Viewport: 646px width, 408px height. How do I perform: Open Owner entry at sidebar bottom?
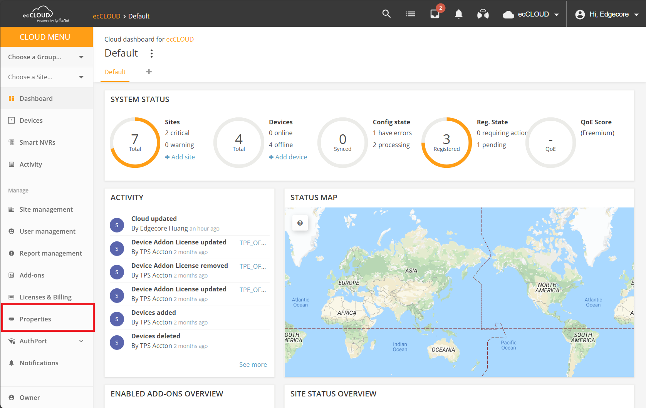pos(47,398)
